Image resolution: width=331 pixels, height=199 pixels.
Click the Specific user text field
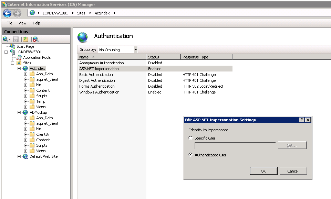click(235, 145)
